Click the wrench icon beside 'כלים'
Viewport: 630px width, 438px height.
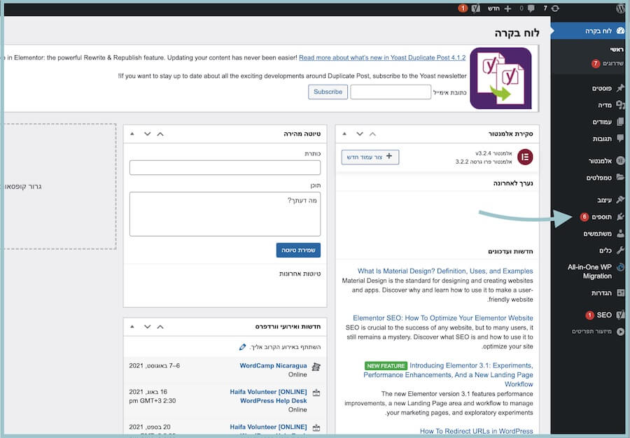(620, 250)
